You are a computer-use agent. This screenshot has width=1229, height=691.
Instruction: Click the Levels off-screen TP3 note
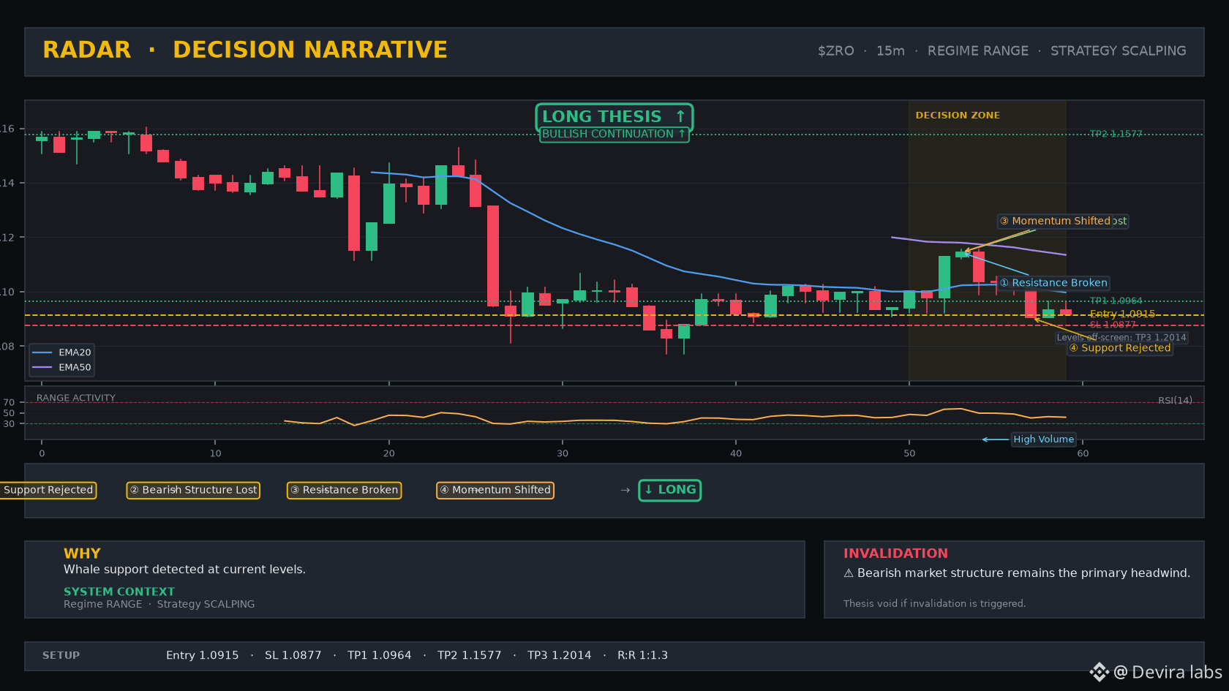(x=1121, y=338)
